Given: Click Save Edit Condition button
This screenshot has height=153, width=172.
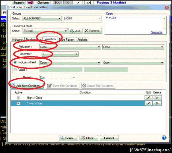Looking at the screenshot, I should pos(62,86).
